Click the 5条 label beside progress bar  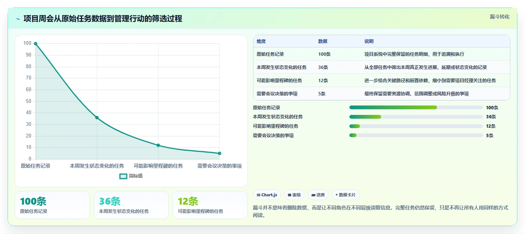pos(489,135)
